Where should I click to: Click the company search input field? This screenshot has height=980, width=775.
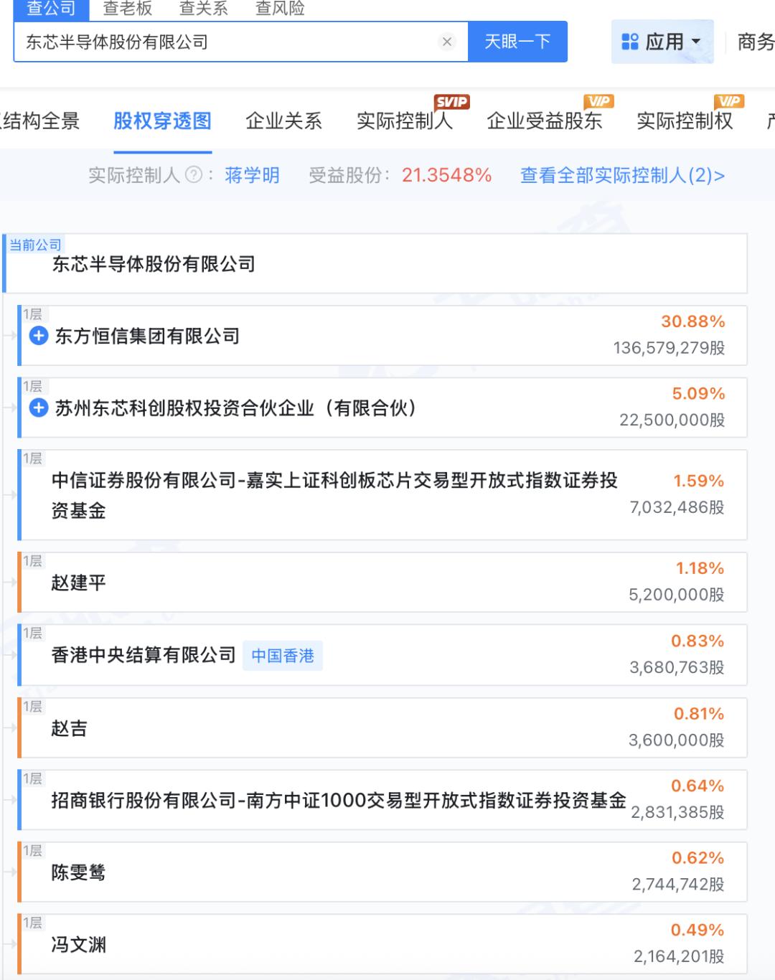point(230,42)
